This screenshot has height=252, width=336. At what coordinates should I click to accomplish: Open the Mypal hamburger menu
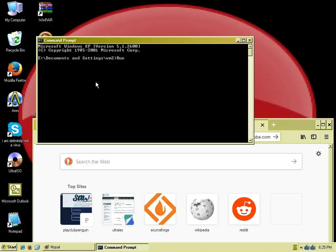[326, 137]
